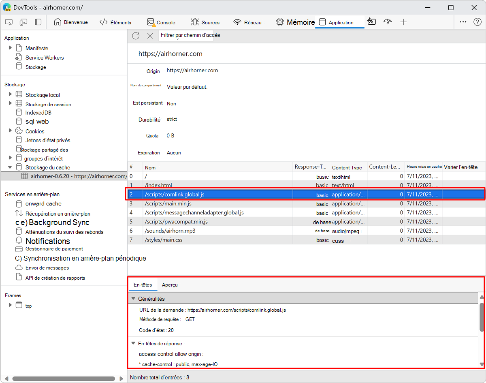
Task: Sort by Content-Length column header
Action: pos(386,167)
